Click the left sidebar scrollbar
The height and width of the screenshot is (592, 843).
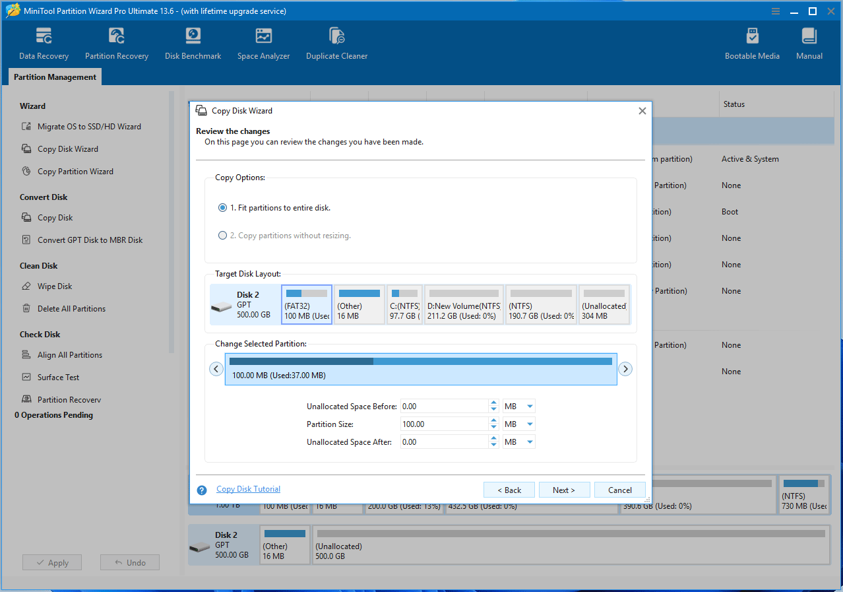point(172,222)
